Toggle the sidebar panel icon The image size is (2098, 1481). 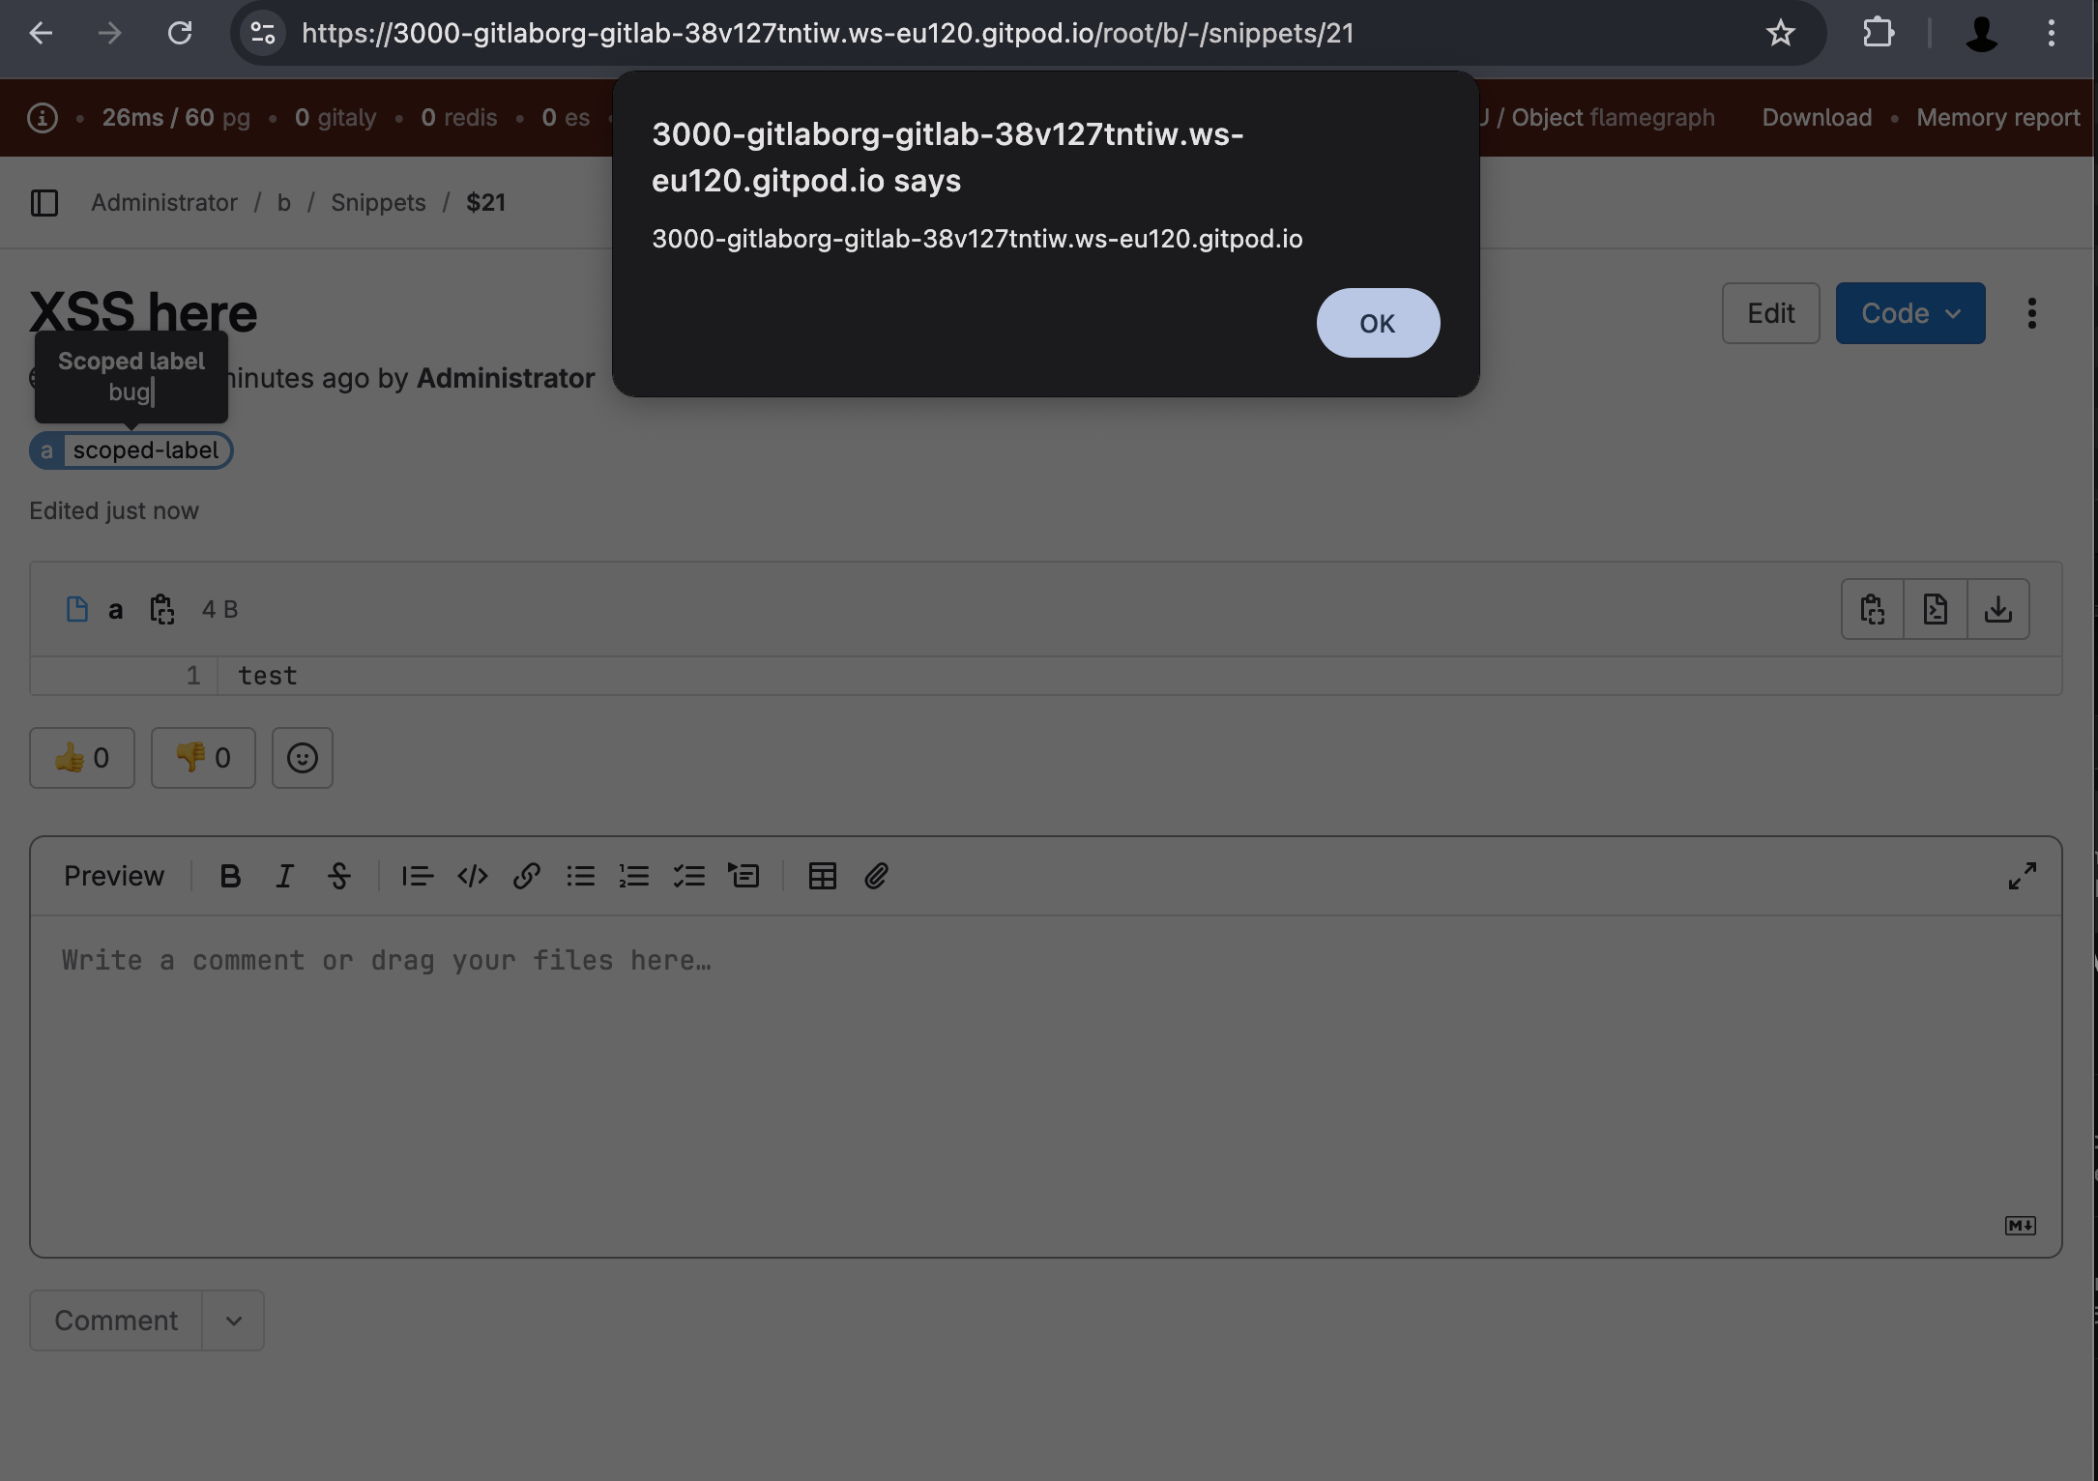click(44, 203)
